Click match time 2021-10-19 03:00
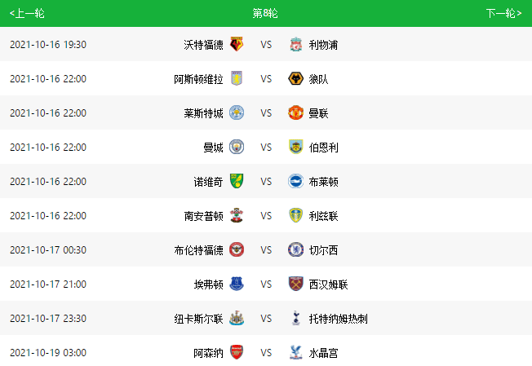Image resolution: width=532 pixels, height=366 pixels. (48, 353)
